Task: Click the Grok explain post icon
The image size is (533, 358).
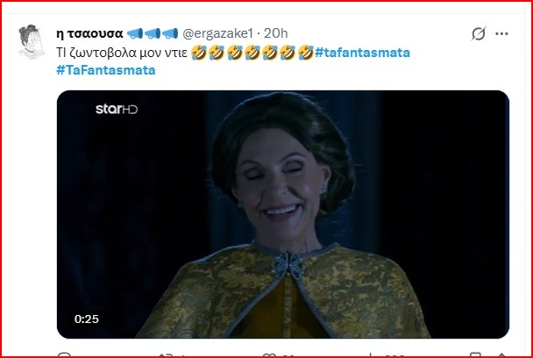Action: click(x=479, y=33)
